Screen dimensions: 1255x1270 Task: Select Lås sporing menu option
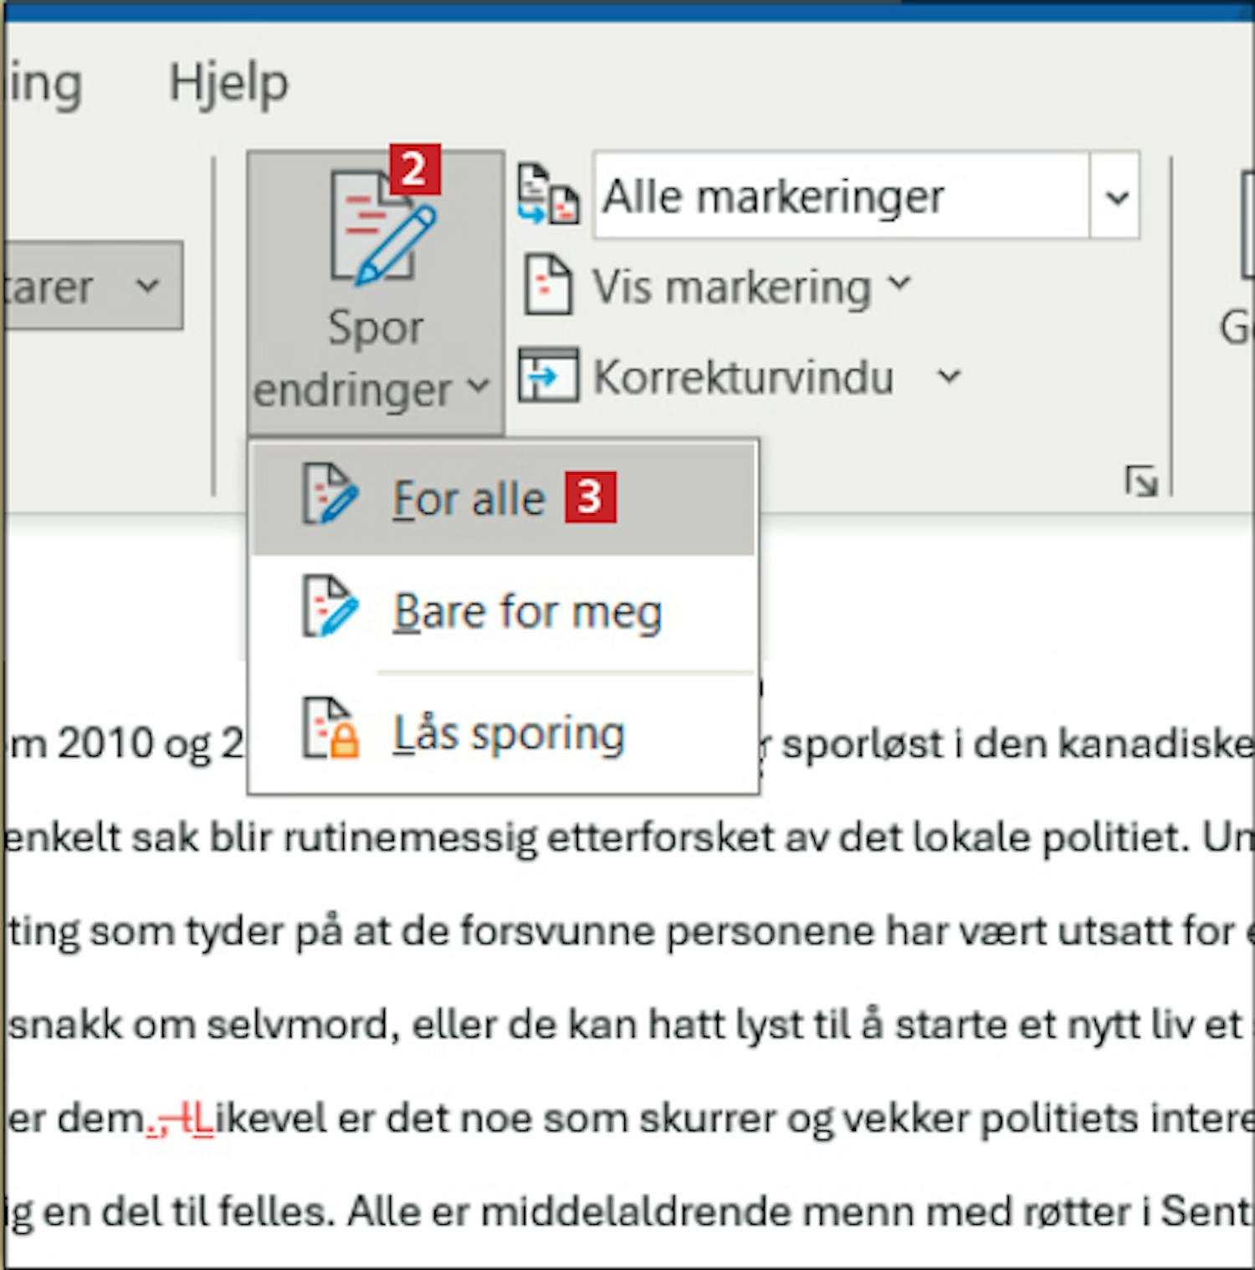point(509,733)
